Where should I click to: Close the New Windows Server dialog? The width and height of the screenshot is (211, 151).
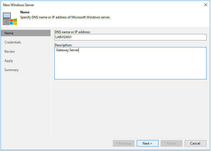click(205, 5)
